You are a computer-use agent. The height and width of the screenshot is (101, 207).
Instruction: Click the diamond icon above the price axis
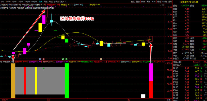tap(161, 5)
